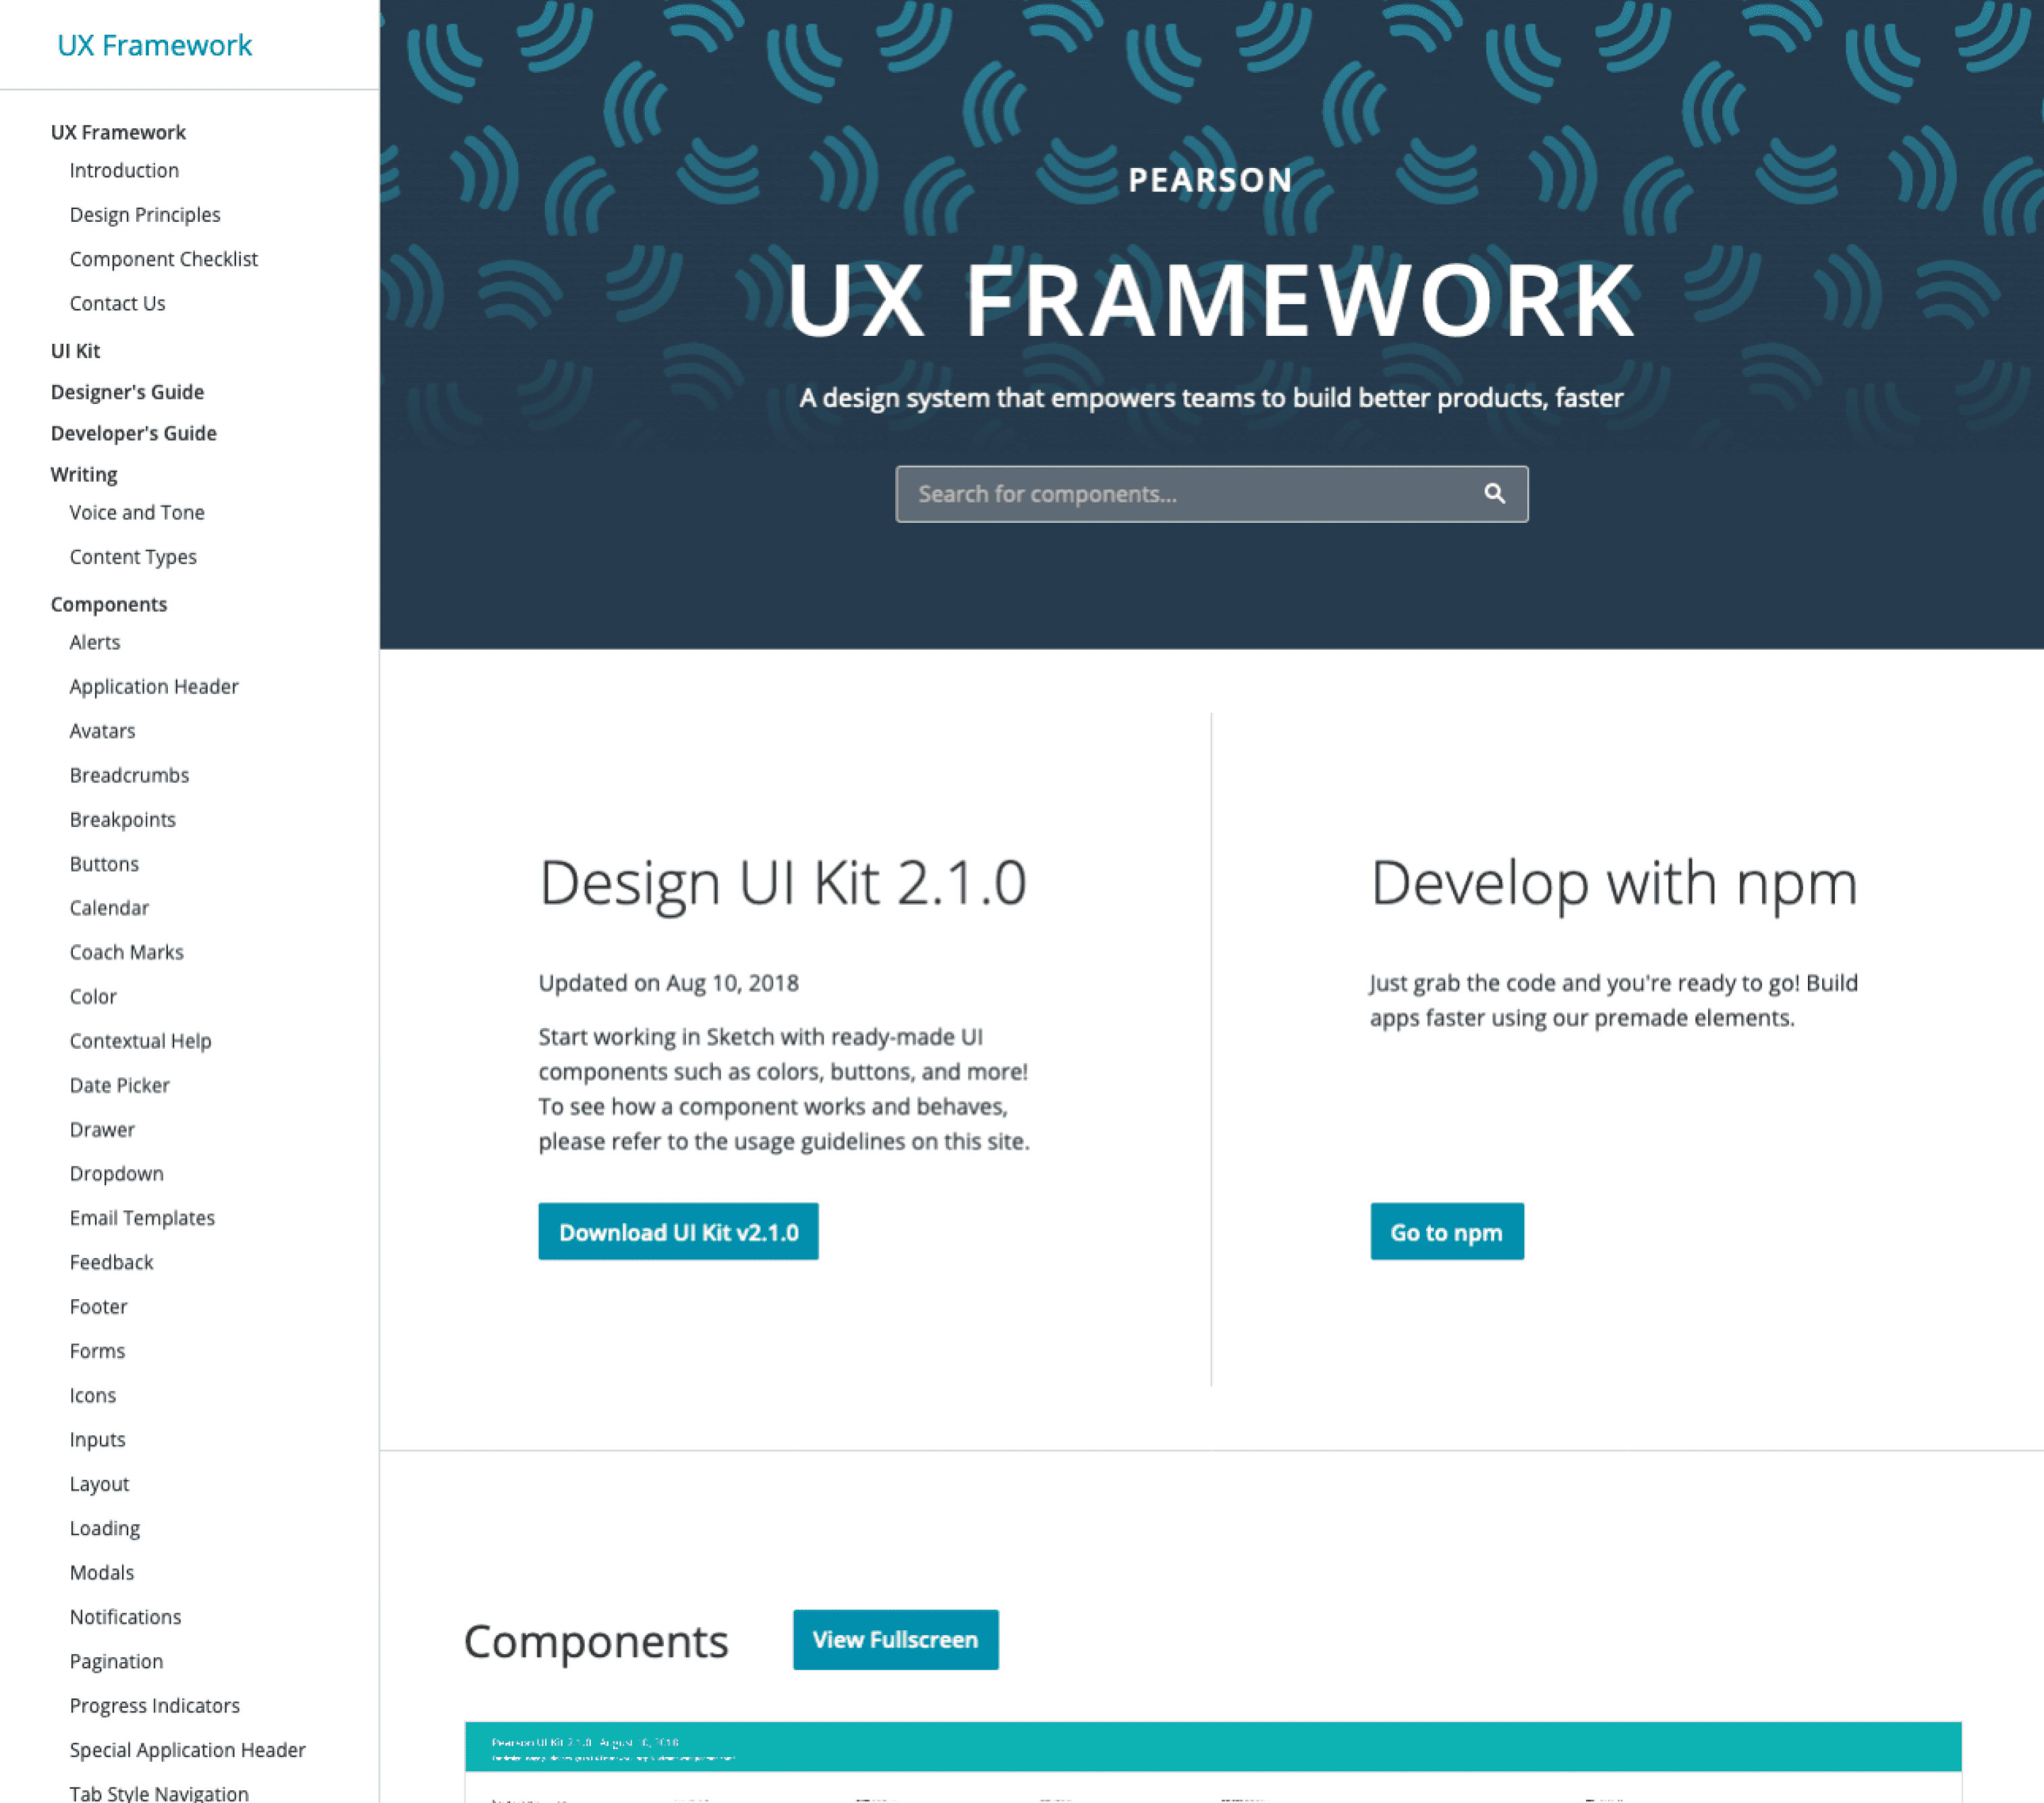Image resolution: width=2044 pixels, height=1803 pixels.
Task: Click the Pearson UI Kit preview thumbnail
Action: 1212,1760
